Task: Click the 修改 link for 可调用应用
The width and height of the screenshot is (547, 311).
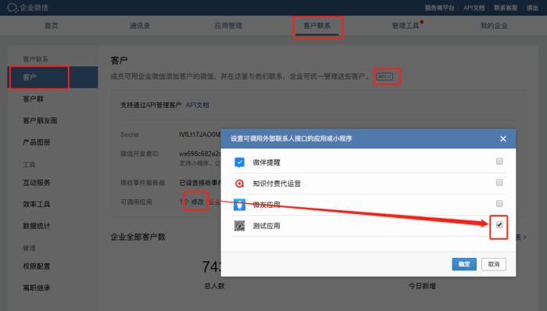Action: pyautogui.click(x=197, y=202)
